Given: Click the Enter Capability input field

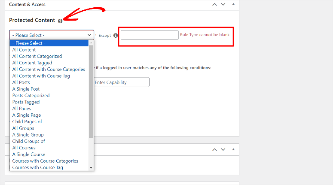Looking at the screenshot, I should coord(121,82).
